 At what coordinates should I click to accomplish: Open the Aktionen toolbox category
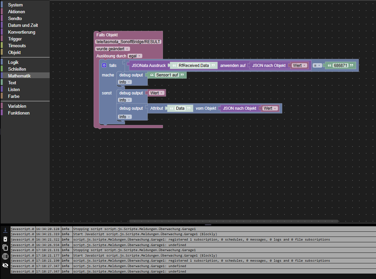25,12
